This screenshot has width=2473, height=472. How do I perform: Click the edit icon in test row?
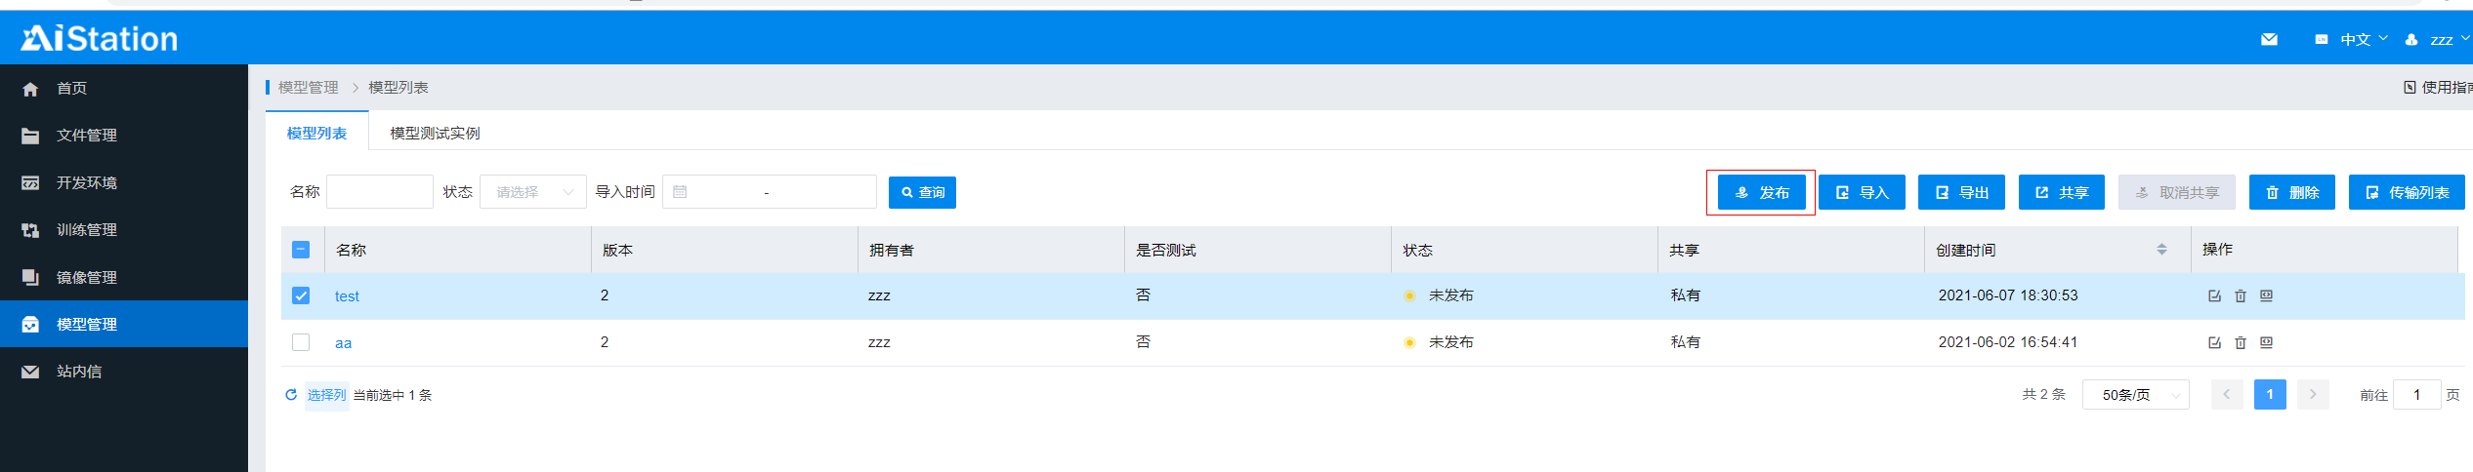[2214, 295]
